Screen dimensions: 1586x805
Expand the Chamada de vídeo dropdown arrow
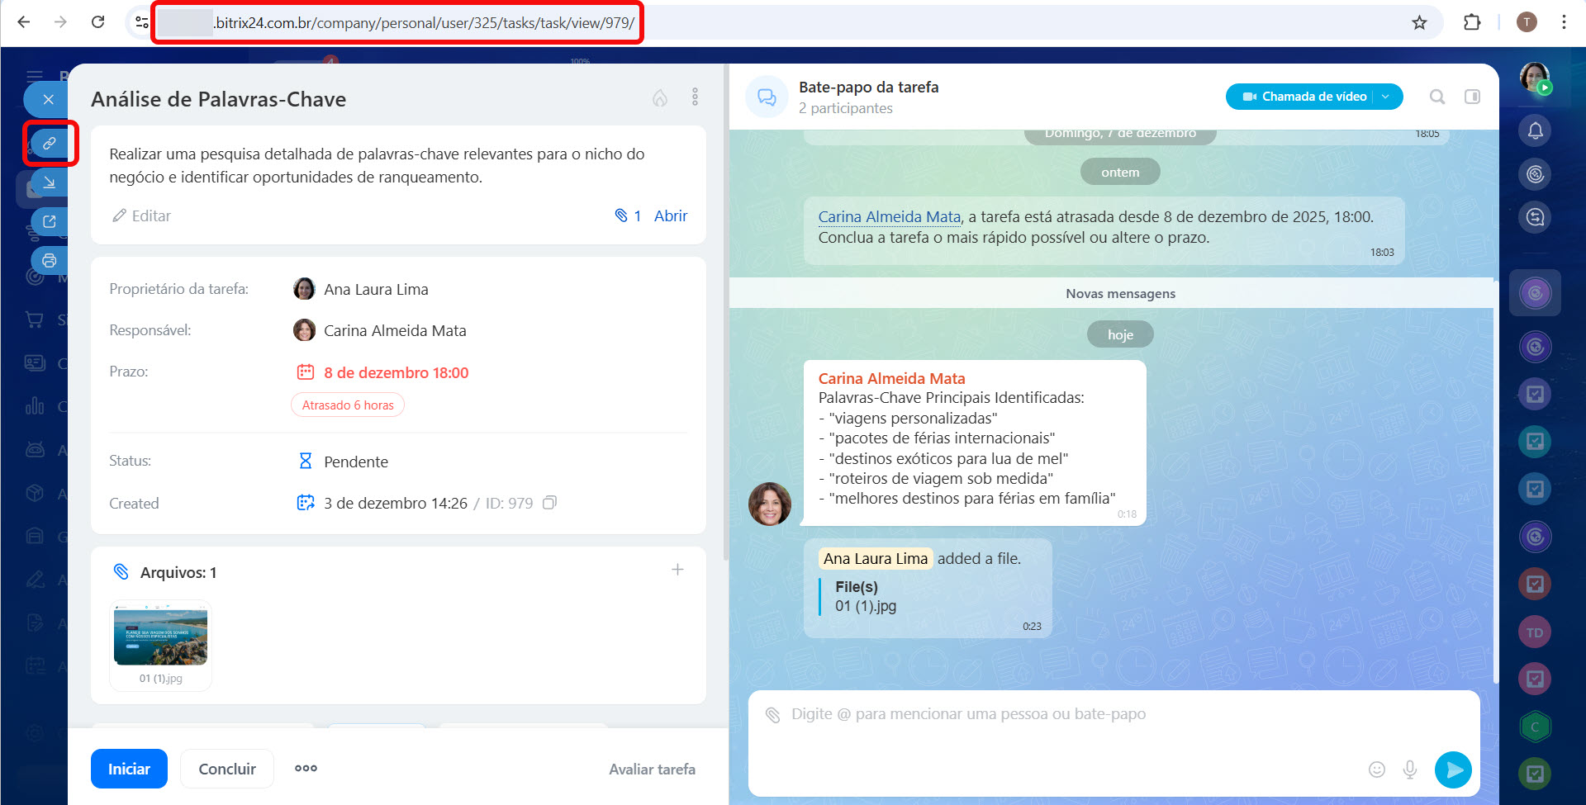pyautogui.click(x=1386, y=97)
